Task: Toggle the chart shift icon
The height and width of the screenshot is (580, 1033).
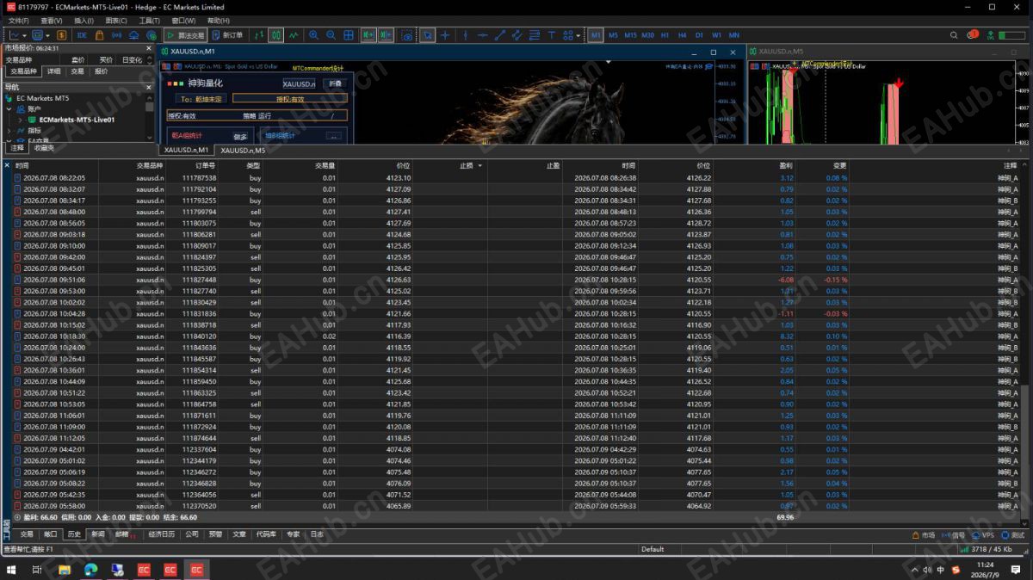Action: tap(385, 35)
